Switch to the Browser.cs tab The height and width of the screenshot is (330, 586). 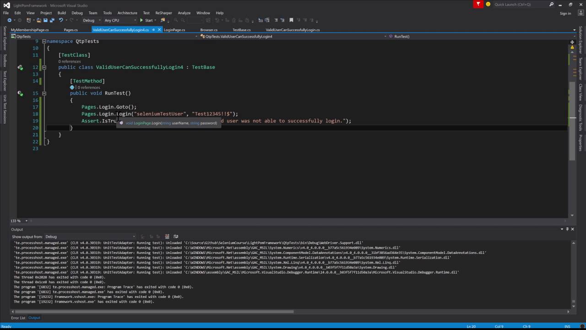[x=209, y=30]
